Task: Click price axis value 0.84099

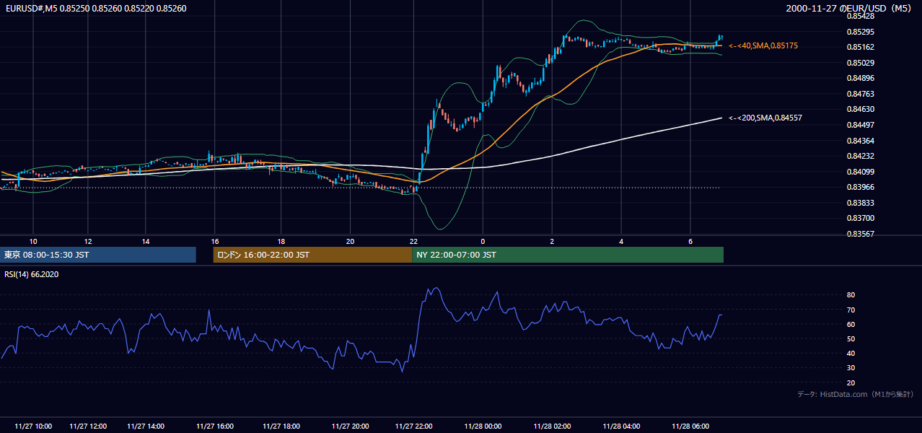Action: (x=860, y=172)
